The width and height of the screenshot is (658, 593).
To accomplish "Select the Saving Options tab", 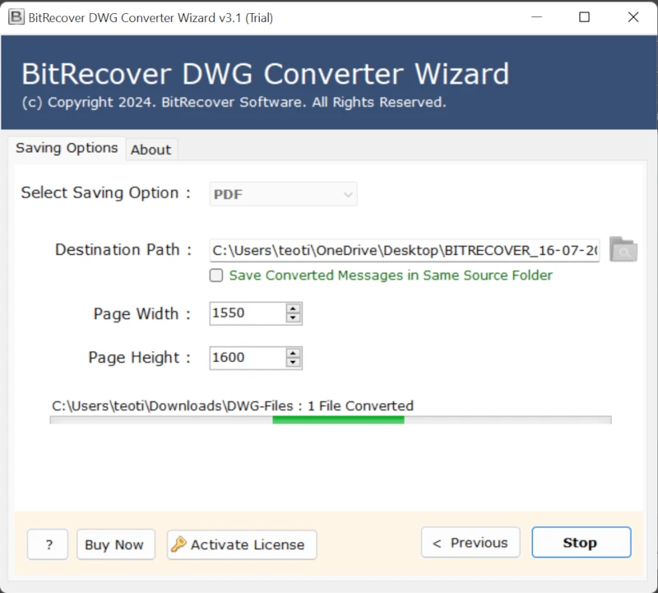I will [x=67, y=148].
